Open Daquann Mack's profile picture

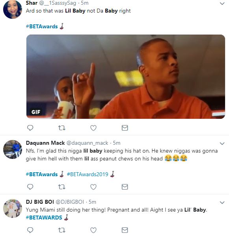13,149
